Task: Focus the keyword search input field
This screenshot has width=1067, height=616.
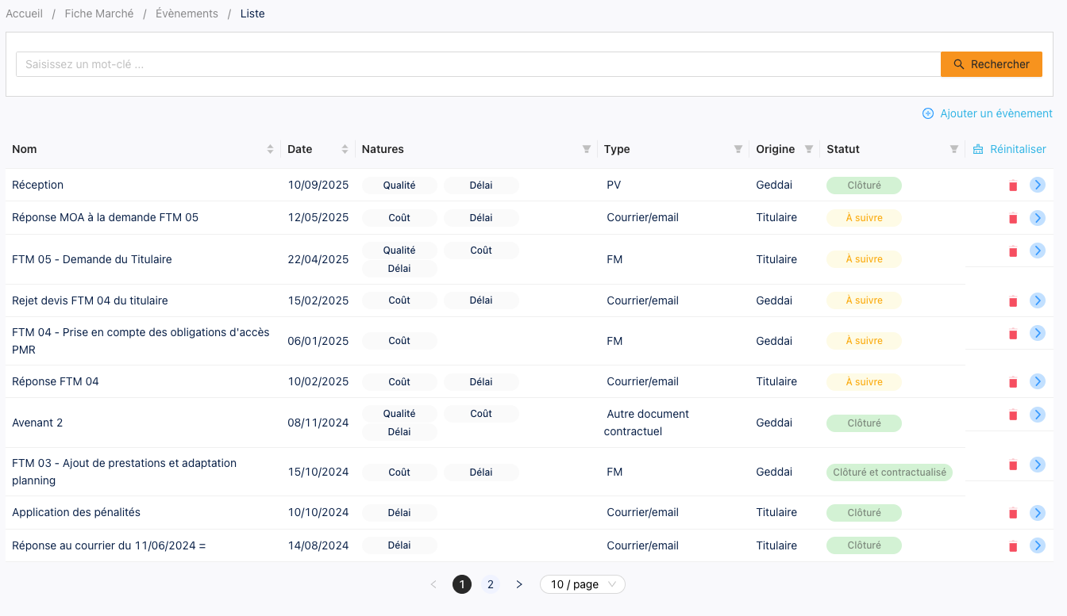Action: click(476, 64)
